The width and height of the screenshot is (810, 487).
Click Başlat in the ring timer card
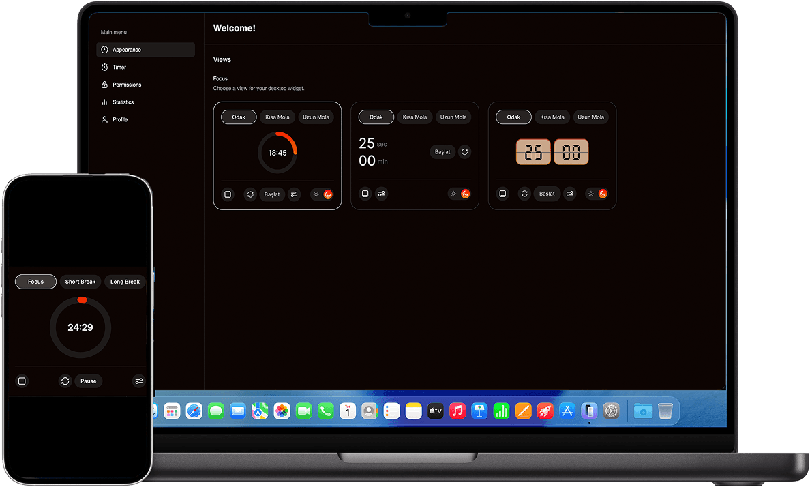tap(272, 194)
